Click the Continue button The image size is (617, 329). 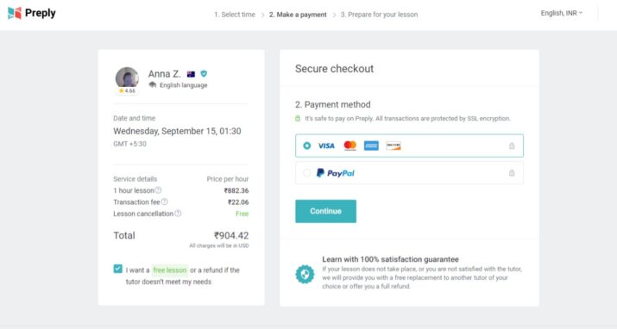(x=326, y=211)
